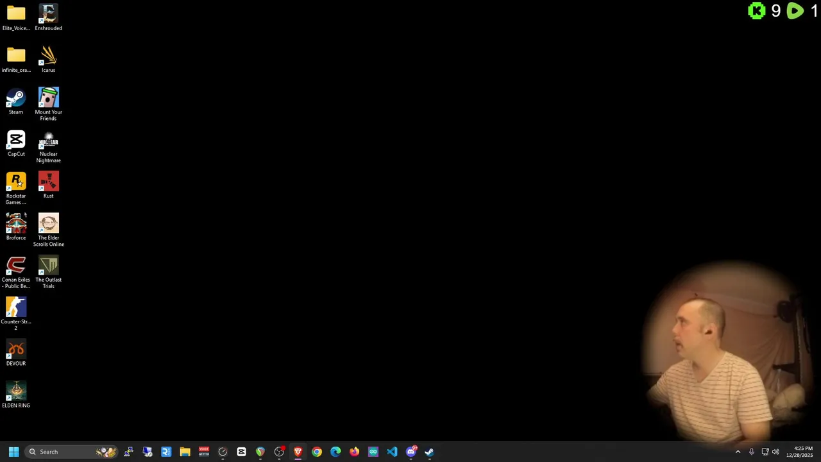
Task: Open File Explorer from the taskbar
Action: coord(185,452)
